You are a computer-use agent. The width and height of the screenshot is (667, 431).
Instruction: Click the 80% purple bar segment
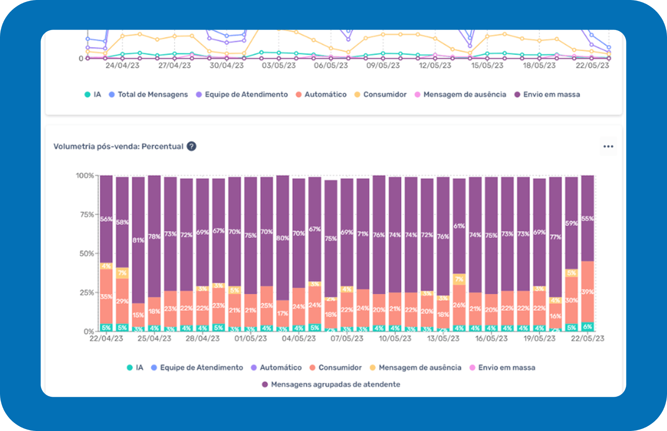tap(282, 238)
